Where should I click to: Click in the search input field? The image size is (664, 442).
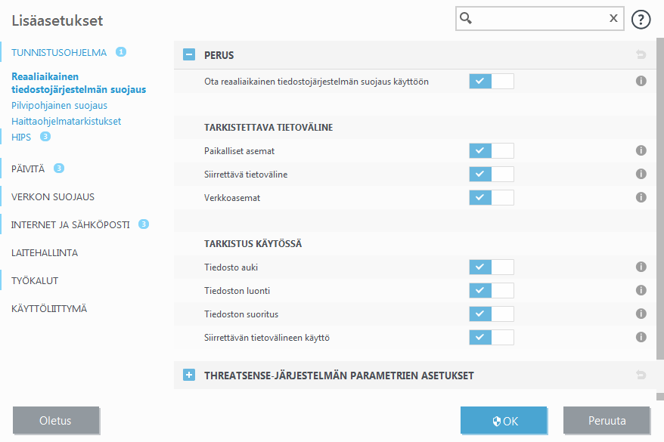click(537, 19)
